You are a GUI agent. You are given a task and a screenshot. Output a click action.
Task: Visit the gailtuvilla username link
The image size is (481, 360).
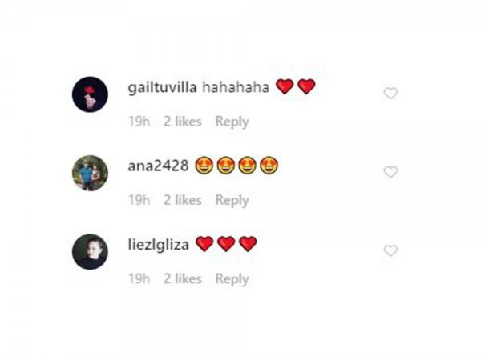pos(162,88)
